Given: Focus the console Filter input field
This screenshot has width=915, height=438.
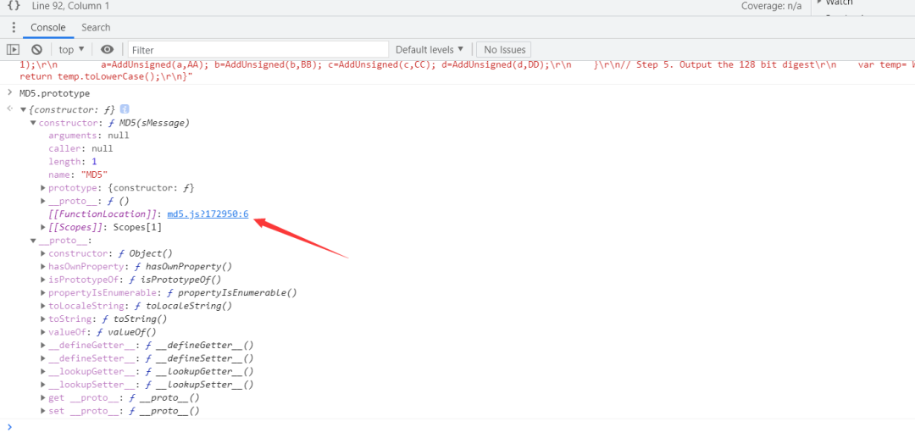Looking at the screenshot, I should (x=258, y=50).
